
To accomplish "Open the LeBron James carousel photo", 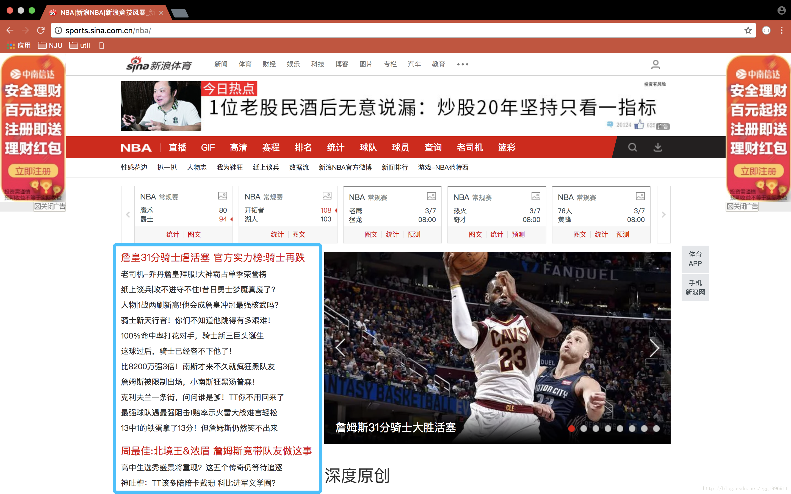I will click(x=497, y=347).
